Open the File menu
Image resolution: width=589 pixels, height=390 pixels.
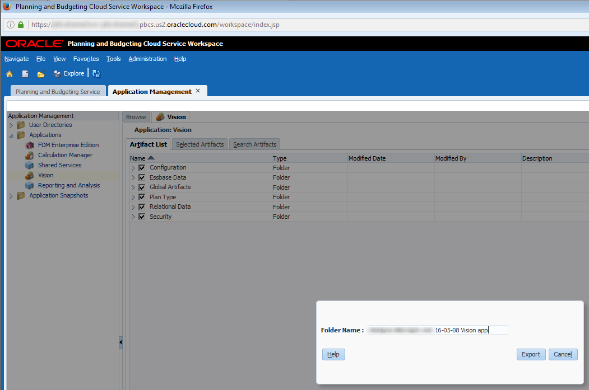(41, 59)
